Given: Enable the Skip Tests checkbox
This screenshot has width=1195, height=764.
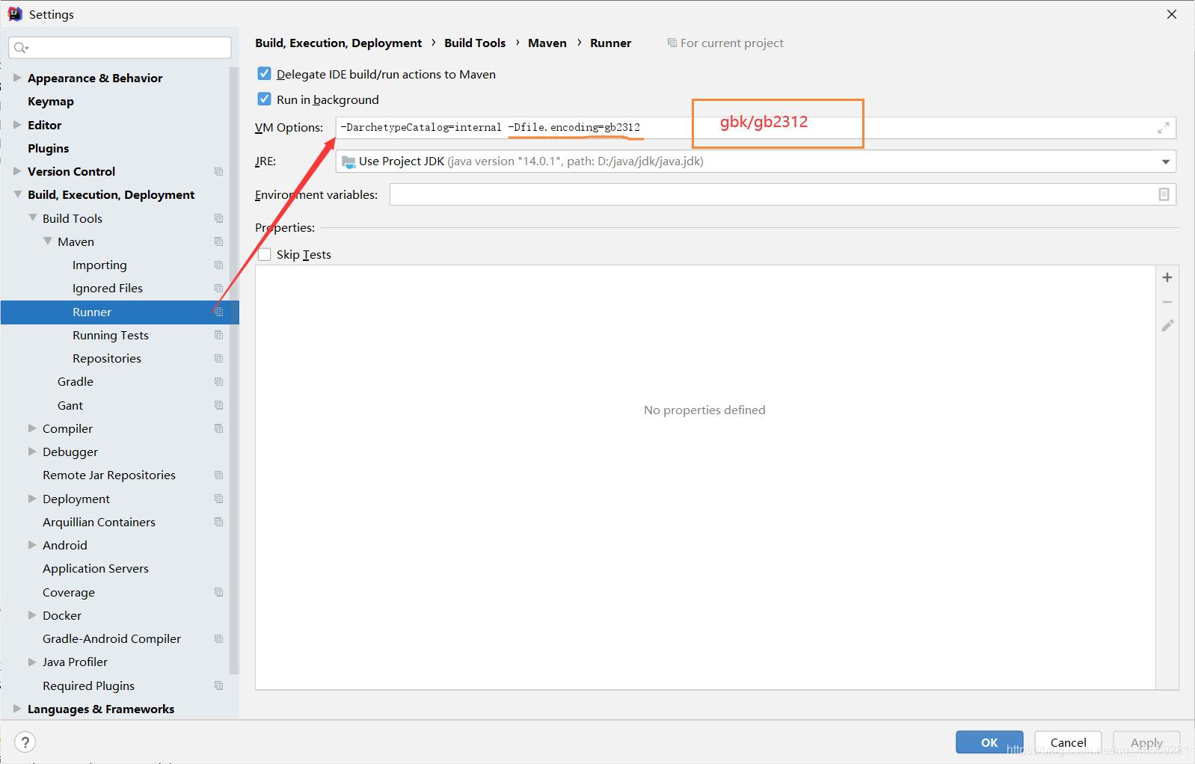Looking at the screenshot, I should pyautogui.click(x=264, y=254).
